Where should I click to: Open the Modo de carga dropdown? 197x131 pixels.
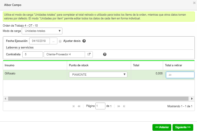click(42, 31)
